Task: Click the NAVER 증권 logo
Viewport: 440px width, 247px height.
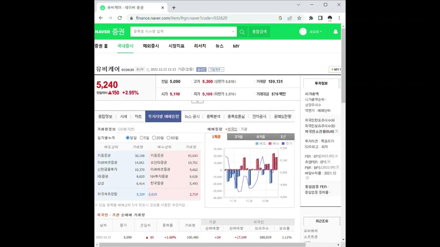Action: click(110, 32)
